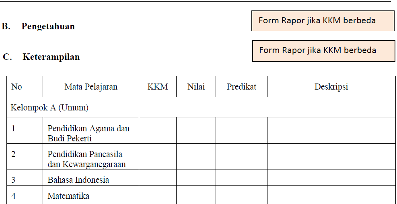Select the "Nilai" column header
This screenshot has width=397, height=204.
click(196, 87)
